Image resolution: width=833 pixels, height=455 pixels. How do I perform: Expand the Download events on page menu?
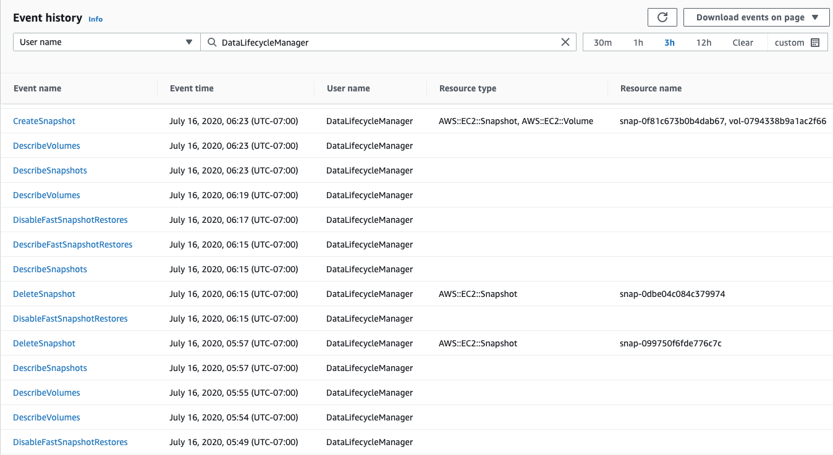750,17
